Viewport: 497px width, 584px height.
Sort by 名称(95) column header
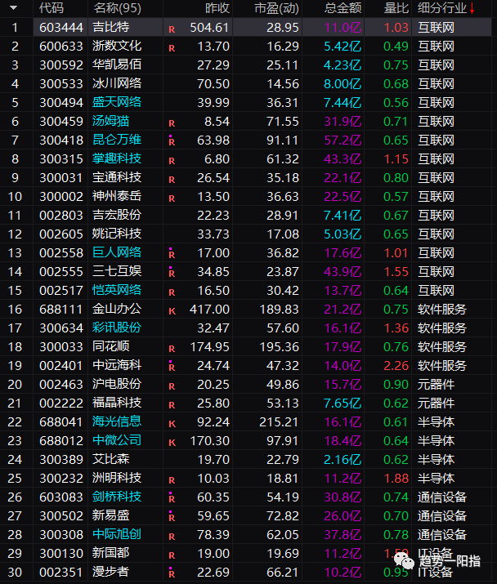[x=117, y=8]
